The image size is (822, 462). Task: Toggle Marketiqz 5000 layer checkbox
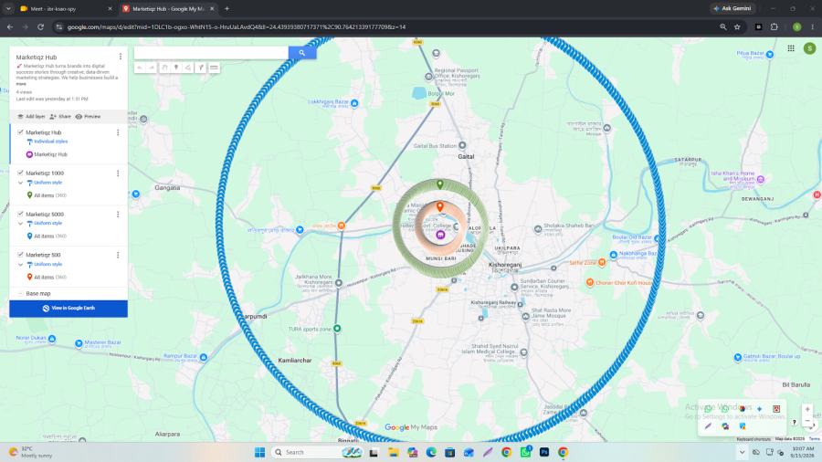[20, 214]
